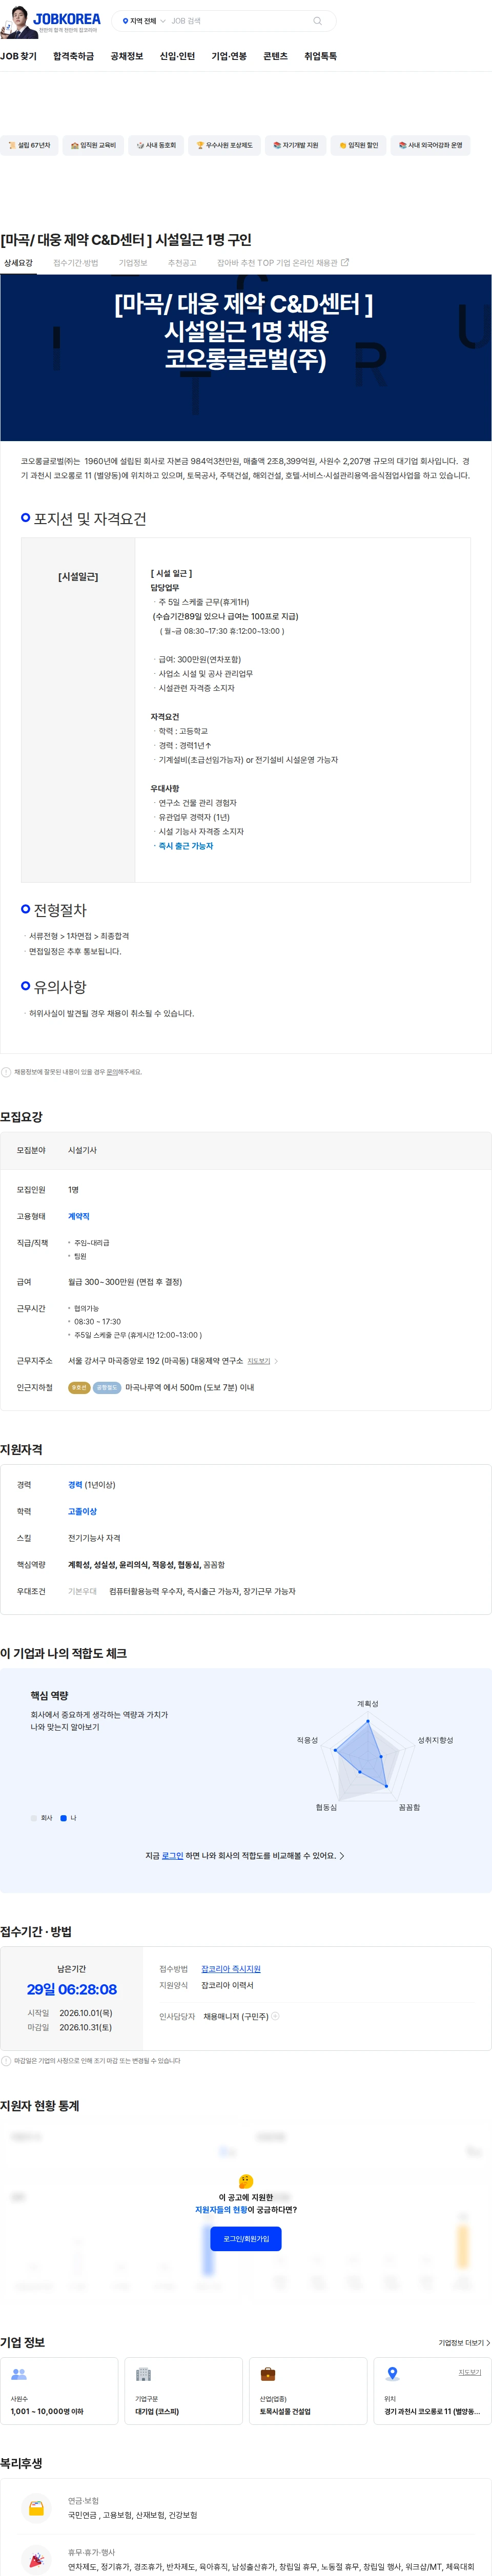The image size is (492, 2576).
Task: Click the 휴무·휴가·행사 party icon
Action: click(x=36, y=2560)
